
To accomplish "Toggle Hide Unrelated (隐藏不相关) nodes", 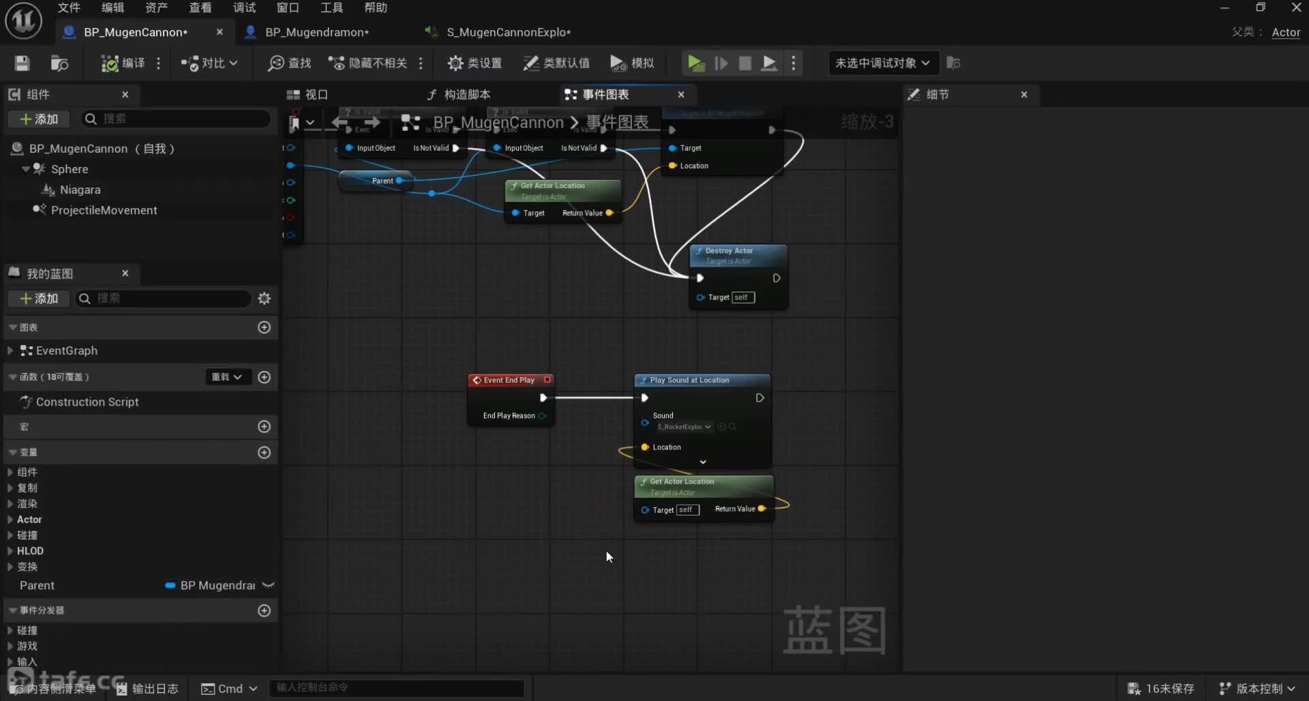I will 368,63.
